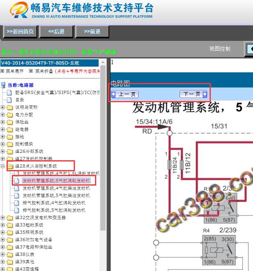Screen dimensions: 253x271
Task: Click the 视图控制 label
Action: [220, 49]
